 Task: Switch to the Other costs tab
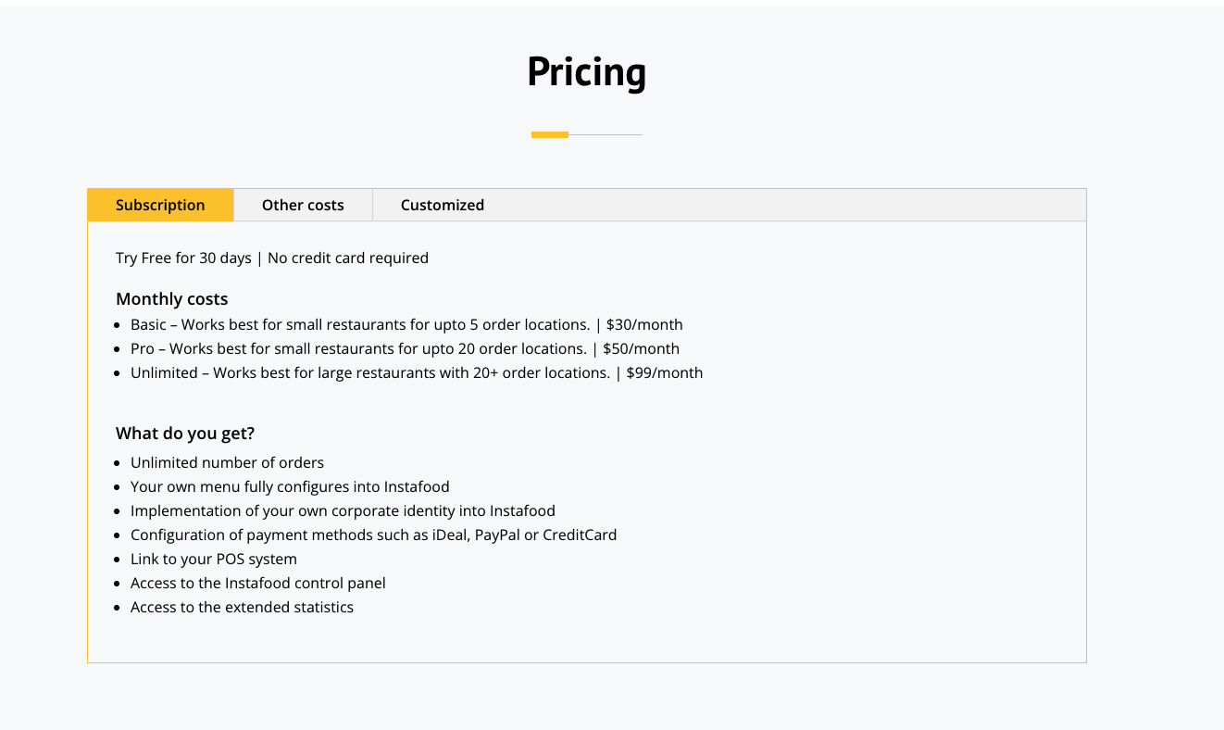click(303, 205)
